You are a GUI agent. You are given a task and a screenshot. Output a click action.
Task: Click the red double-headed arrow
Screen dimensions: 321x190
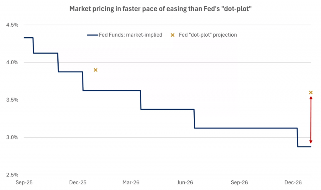point(311,119)
